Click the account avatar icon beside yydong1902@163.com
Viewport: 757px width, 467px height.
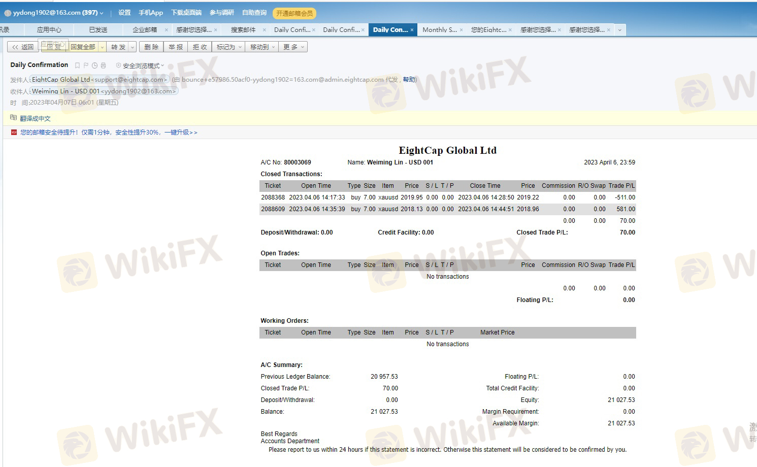pyautogui.click(x=8, y=13)
